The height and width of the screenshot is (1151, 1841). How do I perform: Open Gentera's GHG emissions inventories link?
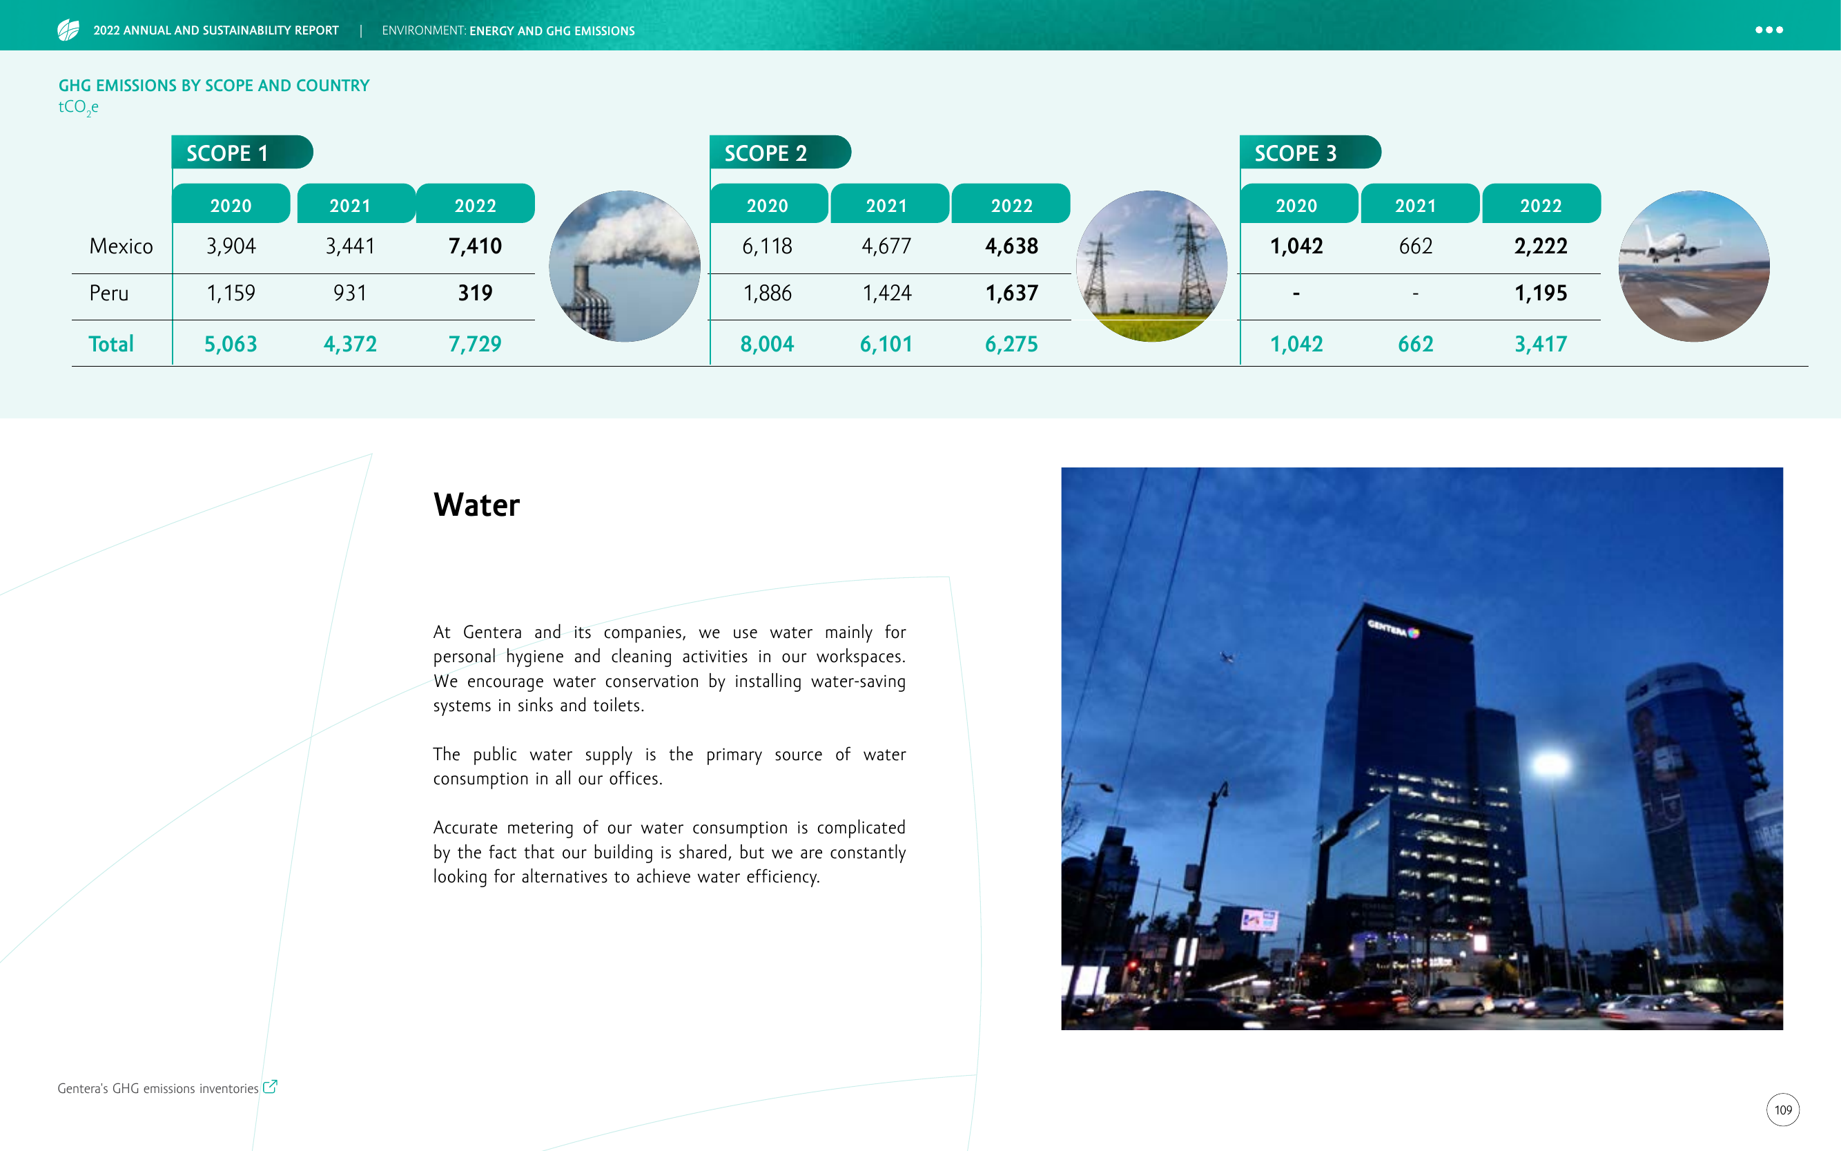158,1089
